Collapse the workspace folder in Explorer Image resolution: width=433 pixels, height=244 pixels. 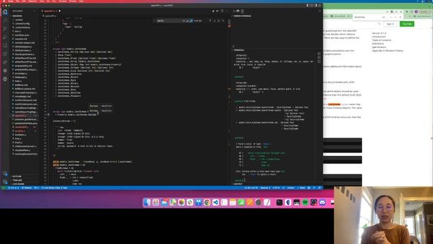pyautogui.click(x=17, y=16)
